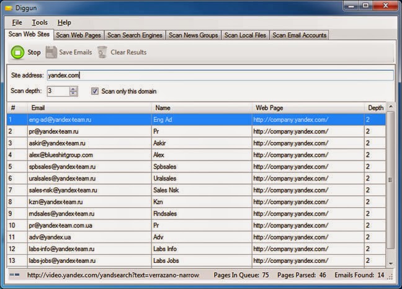Click the Save Emails floppy disk icon

pos(51,52)
